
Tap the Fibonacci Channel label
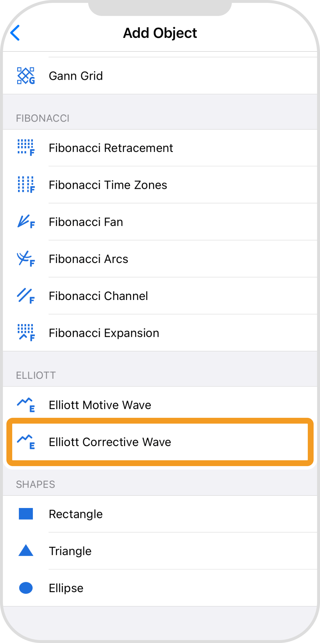pyautogui.click(x=98, y=296)
